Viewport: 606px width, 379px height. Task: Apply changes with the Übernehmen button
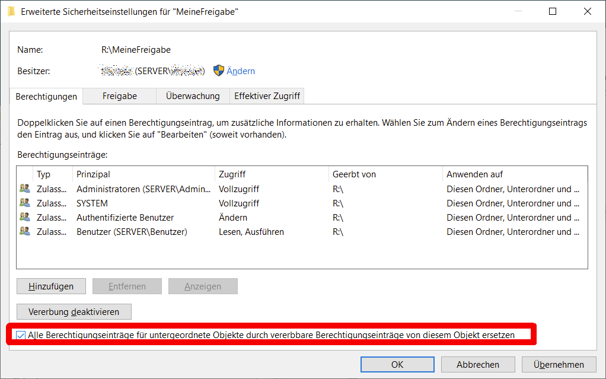(x=559, y=364)
